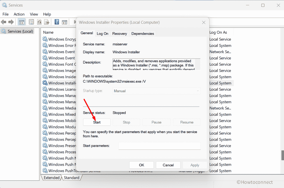Open the Help toolbar icon

coord(57,22)
